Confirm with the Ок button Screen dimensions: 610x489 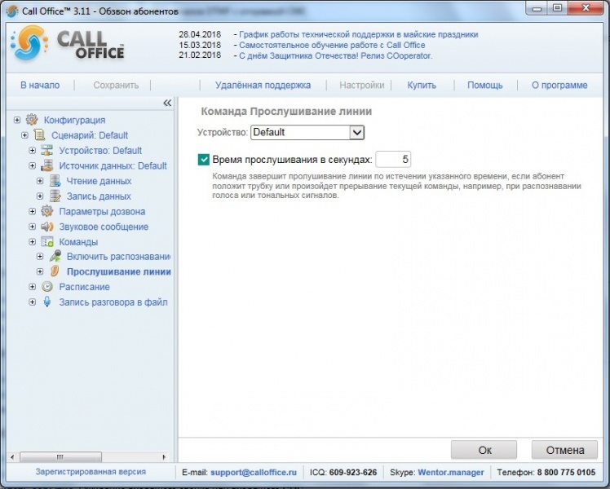(484, 450)
